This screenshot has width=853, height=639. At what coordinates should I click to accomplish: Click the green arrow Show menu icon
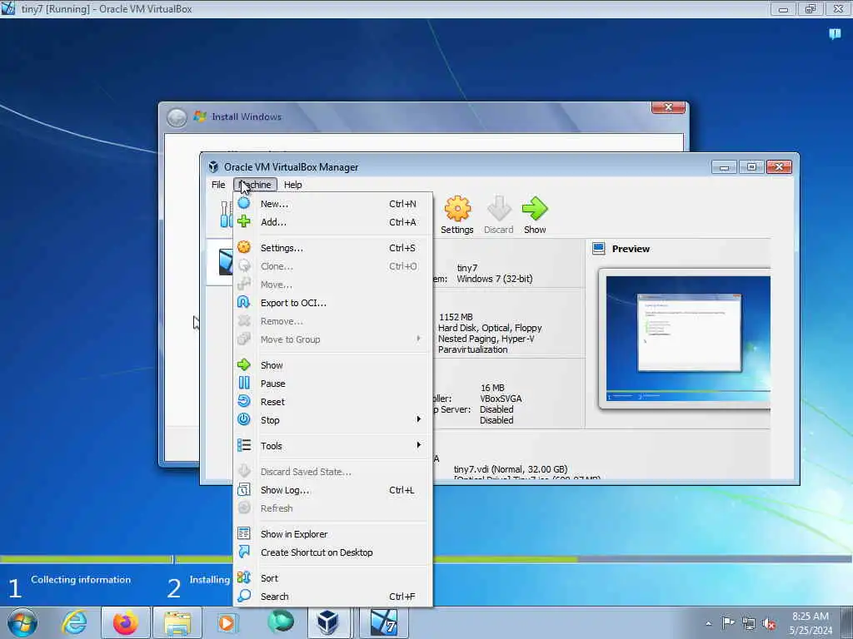click(x=244, y=364)
